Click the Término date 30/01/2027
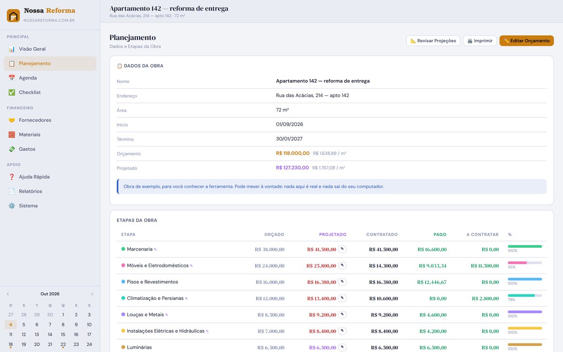 pos(289,139)
